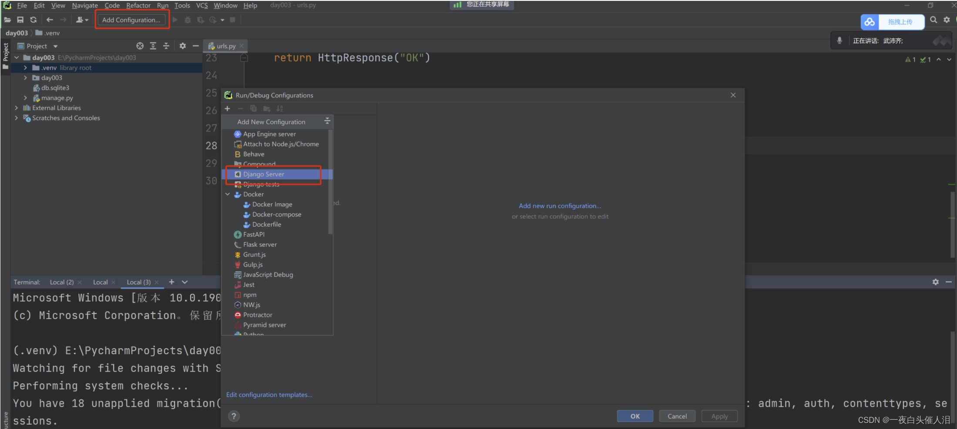Open new terminal tab with plus icon
The height and width of the screenshot is (429, 957).
pyautogui.click(x=171, y=282)
